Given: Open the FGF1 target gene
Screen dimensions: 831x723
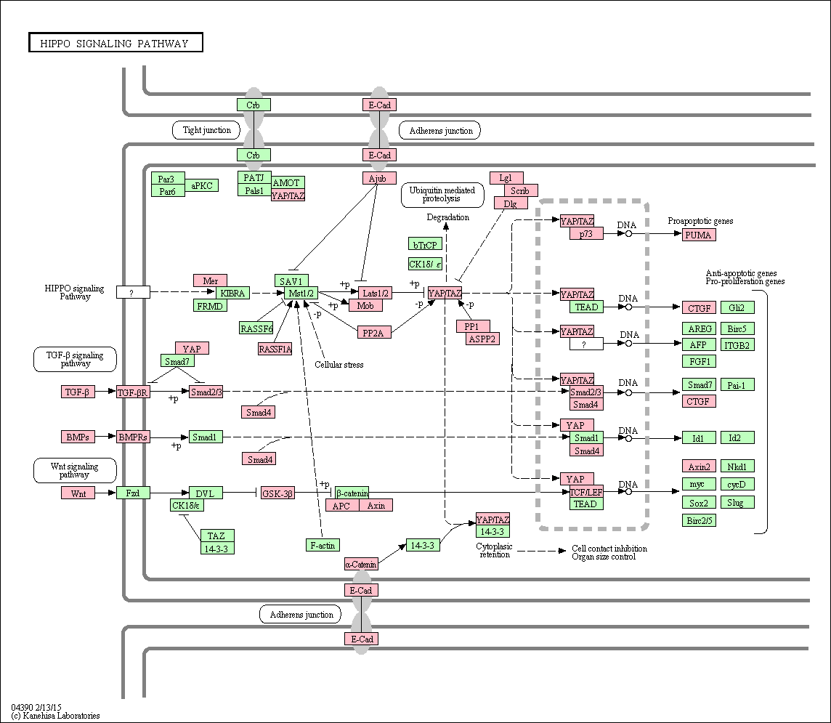Looking at the screenshot, I should click(700, 362).
